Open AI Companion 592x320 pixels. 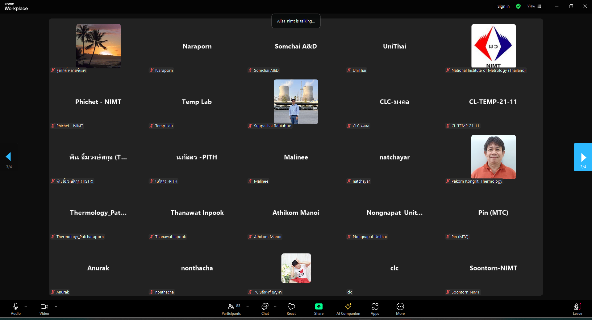[348, 309]
